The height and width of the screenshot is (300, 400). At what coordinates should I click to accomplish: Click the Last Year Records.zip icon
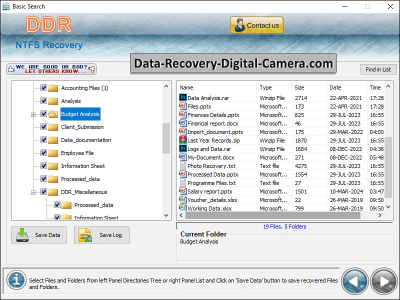point(182,140)
